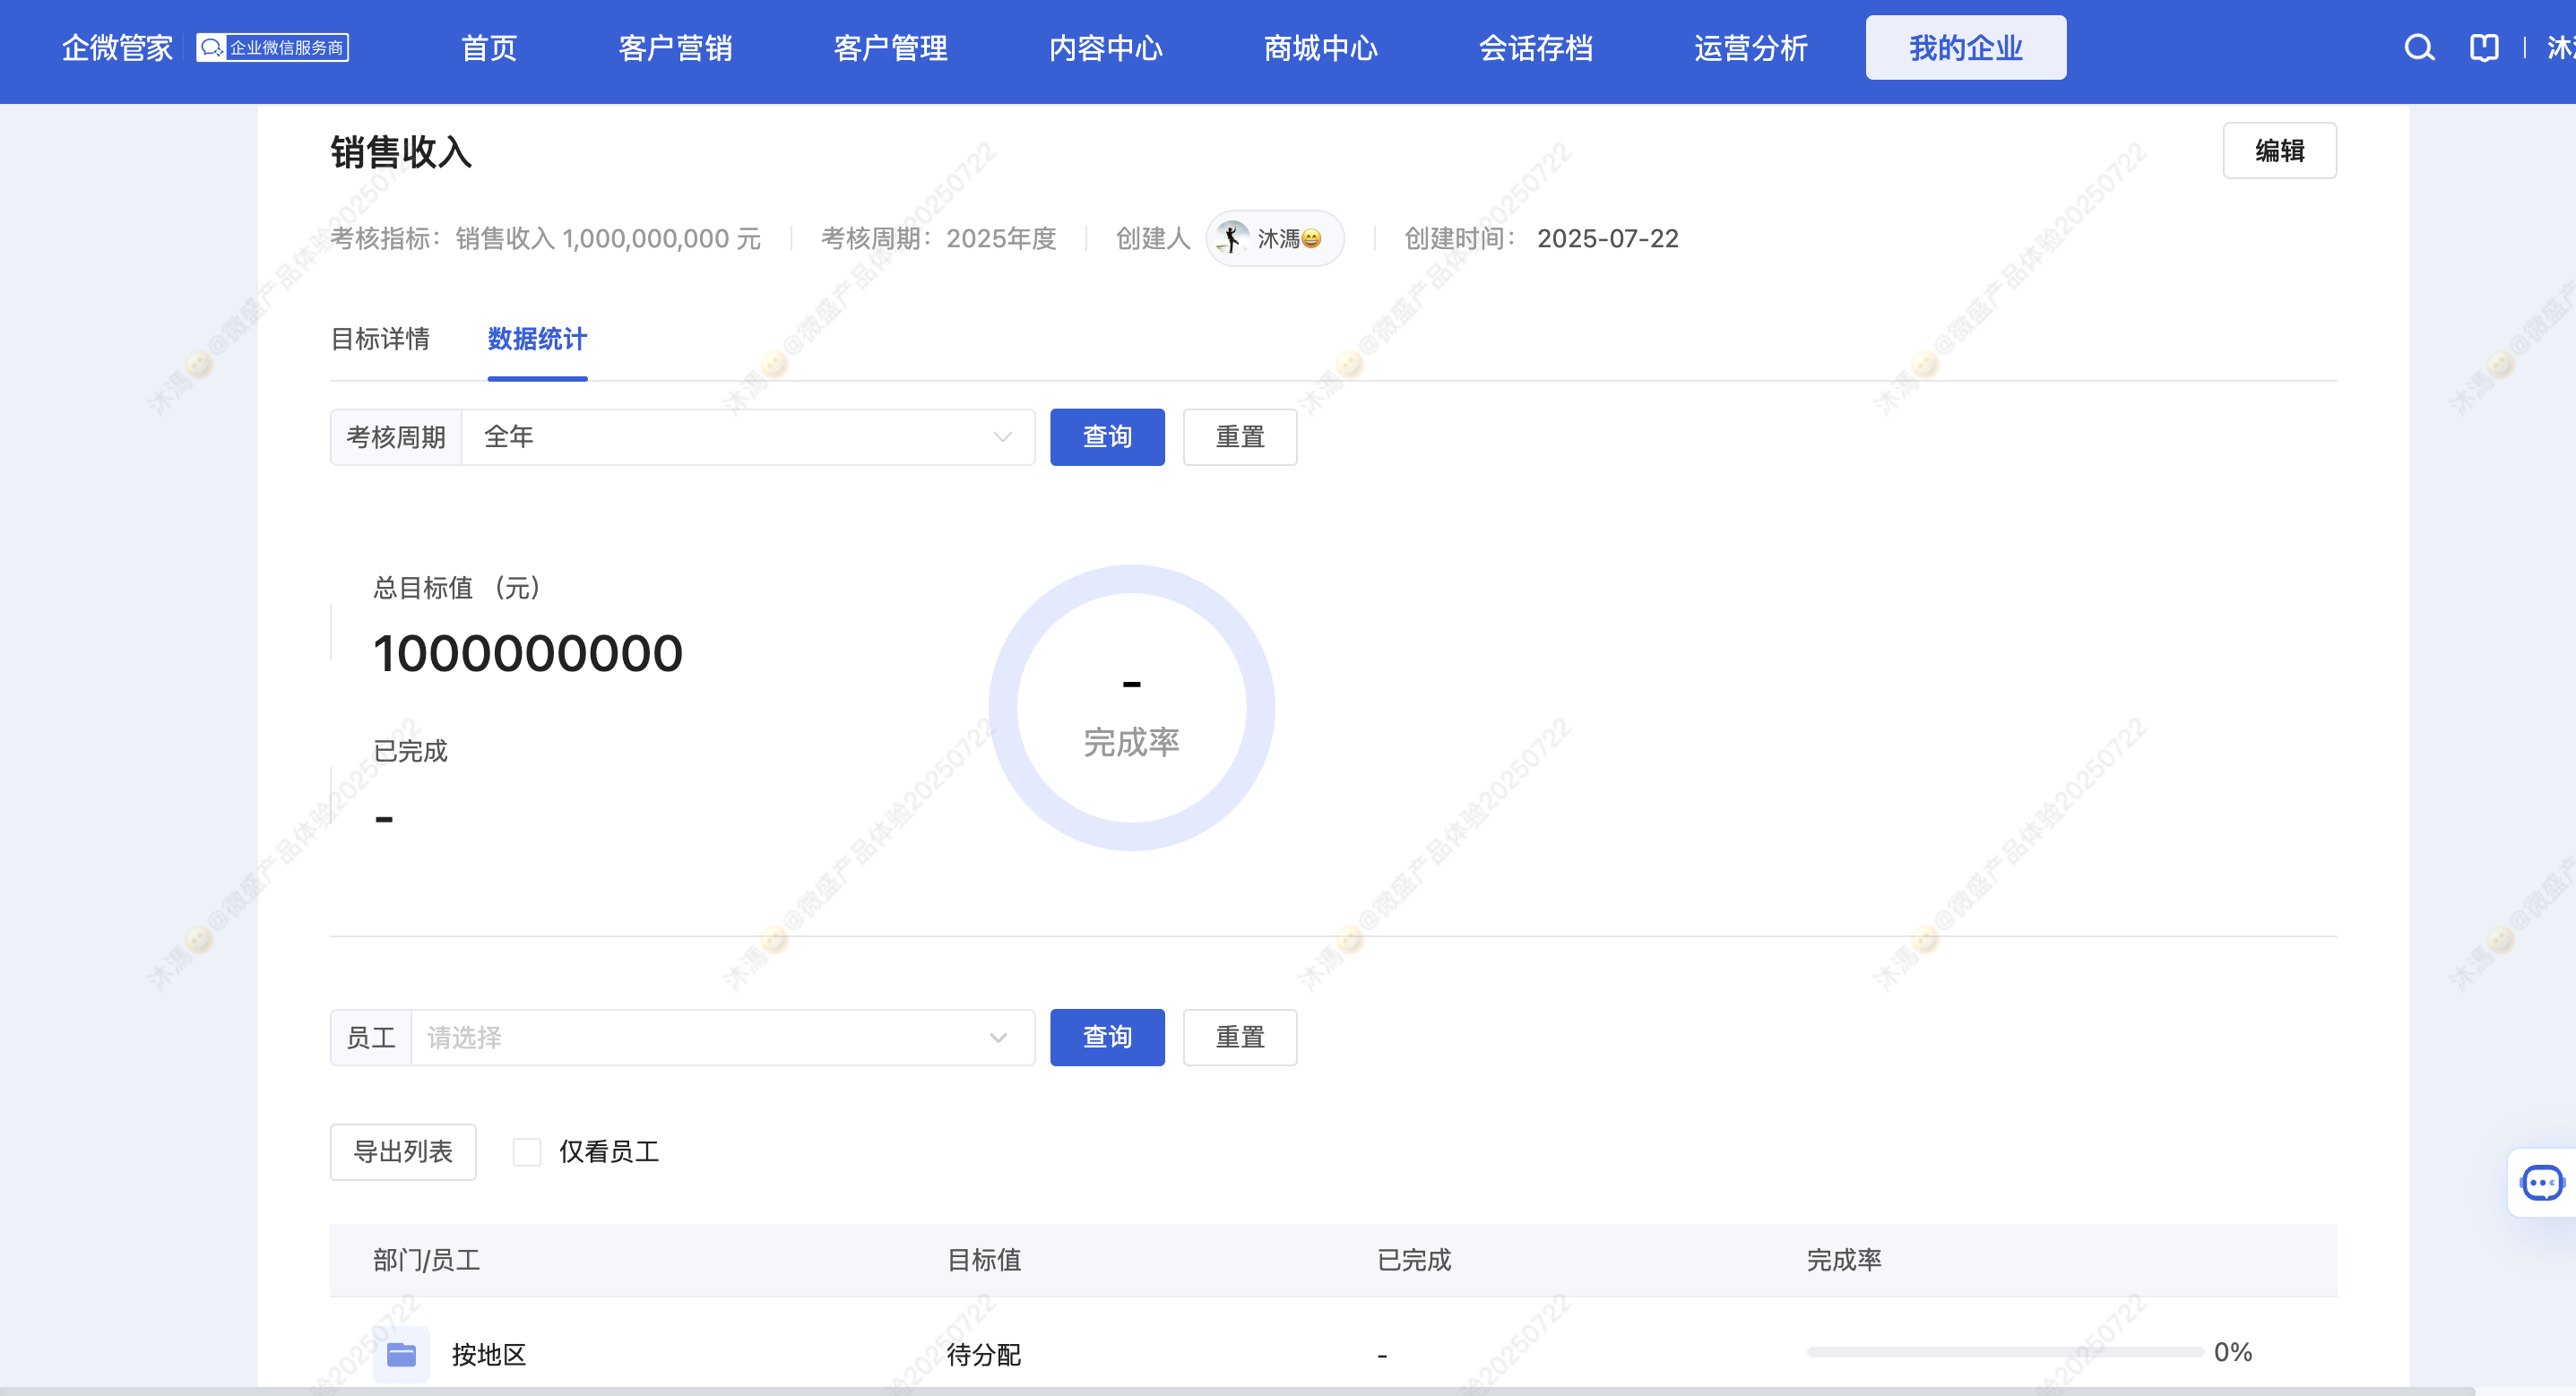
Task: Switch to the 目标详情 tab
Action: (x=380, y=339)
